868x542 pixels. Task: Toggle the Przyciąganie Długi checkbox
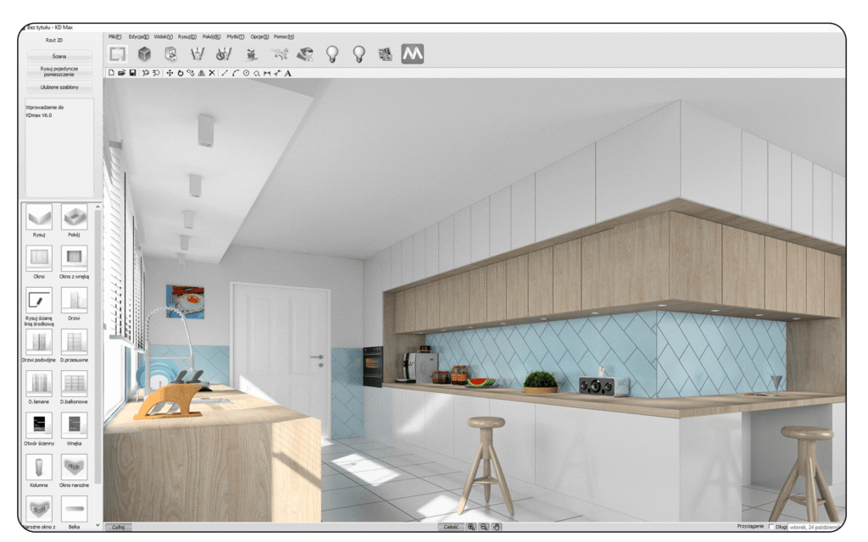tap(771, 527)
